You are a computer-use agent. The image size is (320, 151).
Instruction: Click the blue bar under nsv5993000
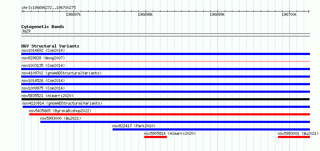click(175, 122)
